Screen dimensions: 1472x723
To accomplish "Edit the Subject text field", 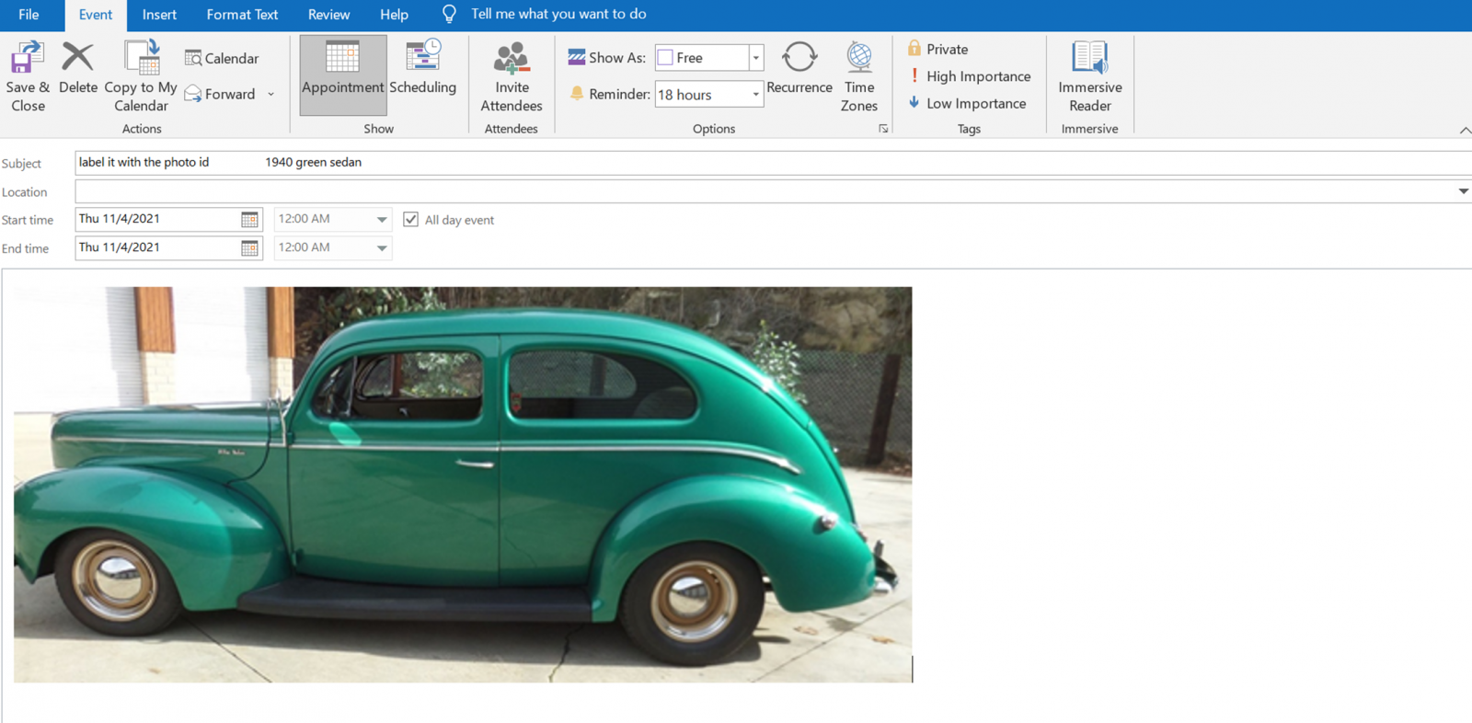I will [x=773, y=163].
